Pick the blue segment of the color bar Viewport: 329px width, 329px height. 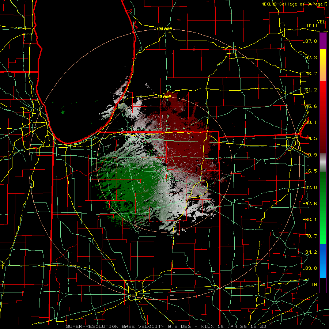point(323,261)
